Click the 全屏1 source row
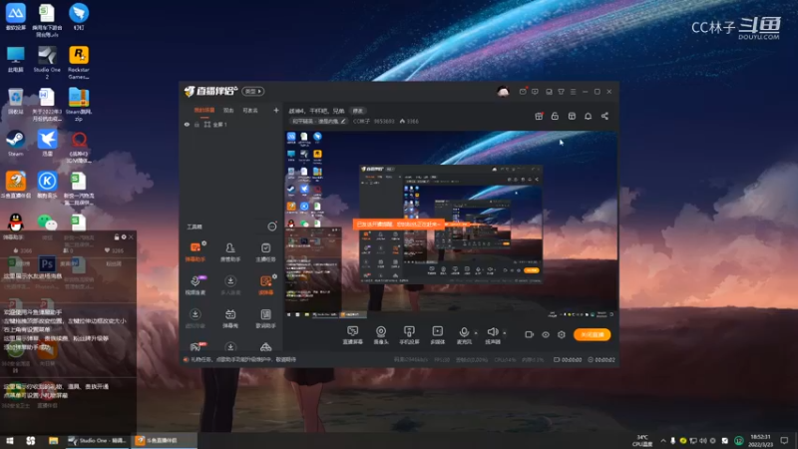 tap(231, 124)
